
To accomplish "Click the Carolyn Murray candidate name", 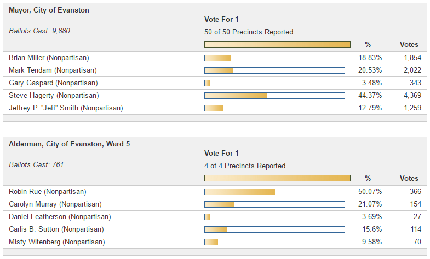I will coord(55,204).
